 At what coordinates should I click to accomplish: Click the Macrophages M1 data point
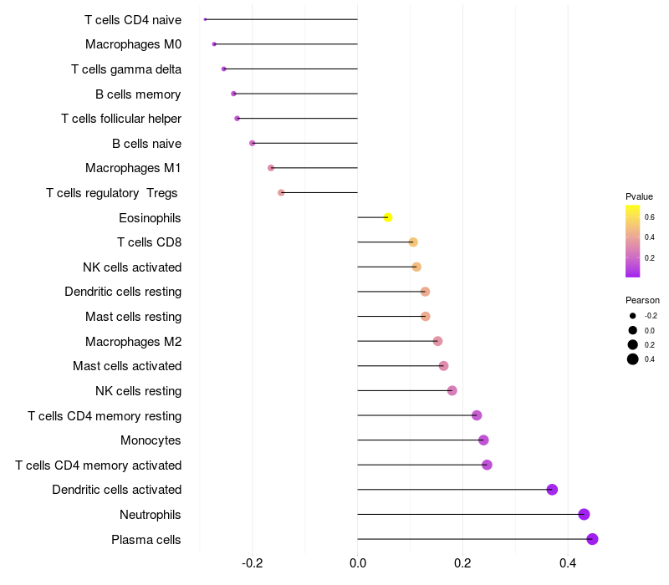click(x=271, y=168)
